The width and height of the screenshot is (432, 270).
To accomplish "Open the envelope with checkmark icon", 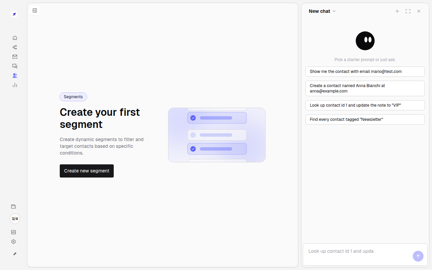I will 15,57.
